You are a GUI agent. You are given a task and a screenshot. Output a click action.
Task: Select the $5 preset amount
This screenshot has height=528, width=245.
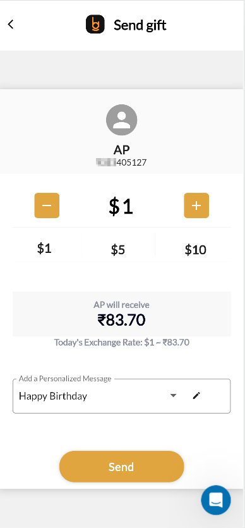point(118,250)
